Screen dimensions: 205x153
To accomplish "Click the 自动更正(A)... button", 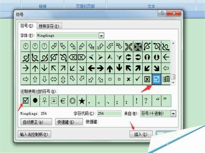I will tap(36, 122).
